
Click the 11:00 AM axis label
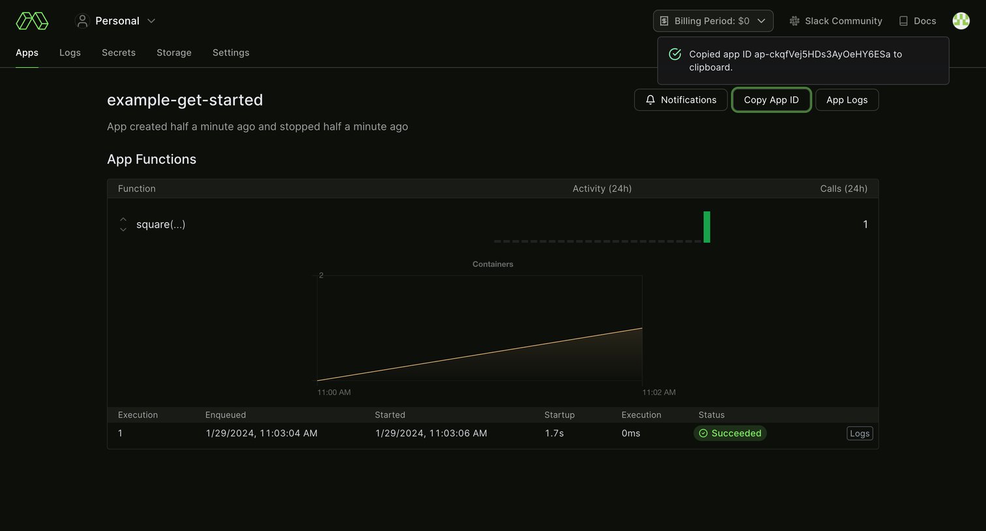coord(334,393)
